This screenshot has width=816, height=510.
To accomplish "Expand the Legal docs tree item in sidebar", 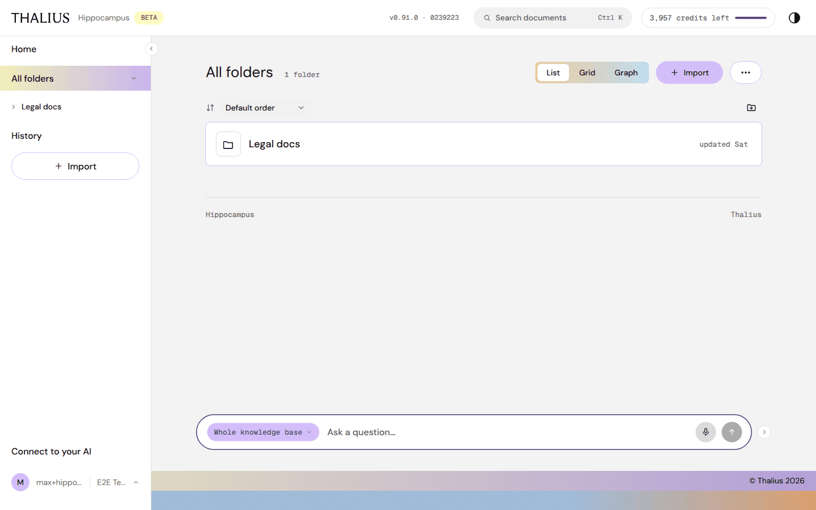I will [x=14, y=107].
